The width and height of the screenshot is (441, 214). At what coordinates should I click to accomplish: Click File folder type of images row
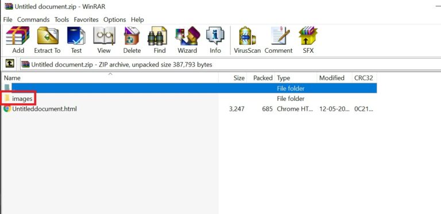291,99
